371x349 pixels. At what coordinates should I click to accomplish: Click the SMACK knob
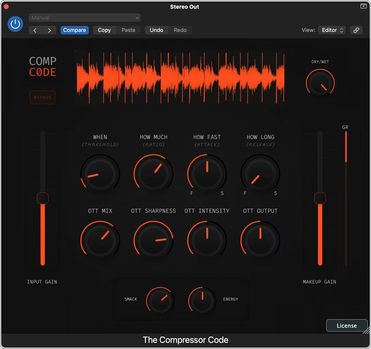(x=160, y=301)
